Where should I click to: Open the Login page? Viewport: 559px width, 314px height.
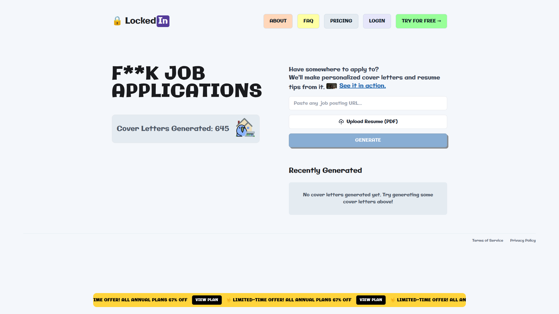[377, 21]
